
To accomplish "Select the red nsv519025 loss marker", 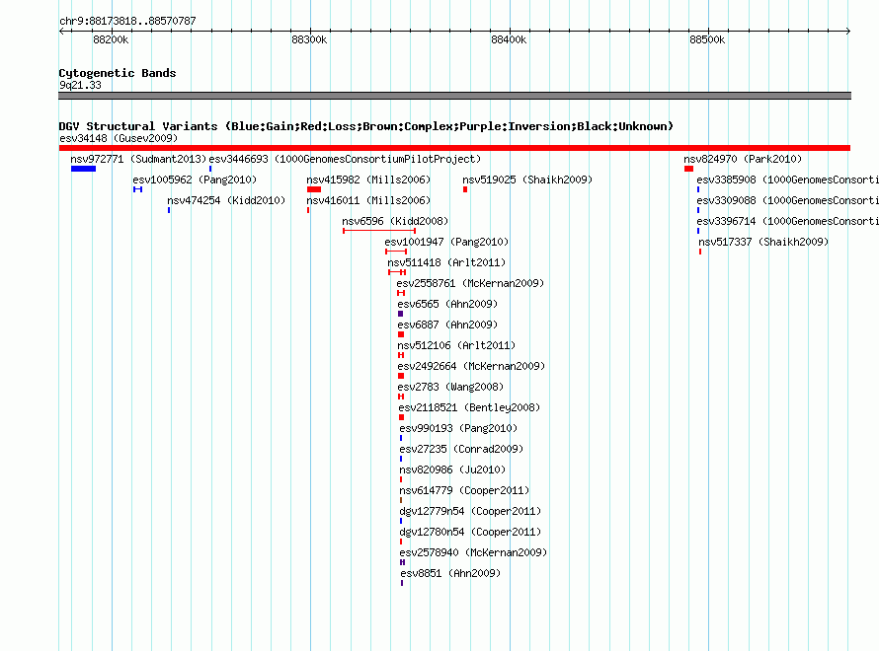I will coord(465,189).
